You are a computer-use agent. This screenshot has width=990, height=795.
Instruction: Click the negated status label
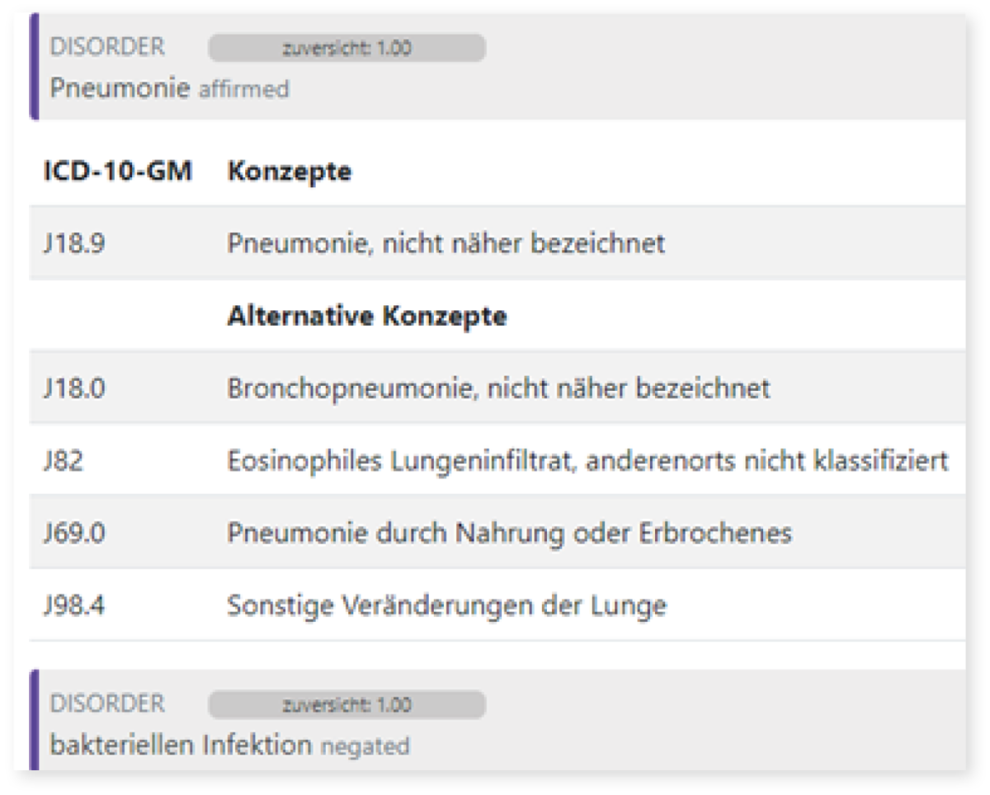pos(365,747)
